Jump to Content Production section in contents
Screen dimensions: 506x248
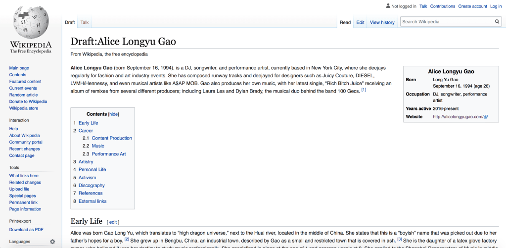click(x=112, y=138)
